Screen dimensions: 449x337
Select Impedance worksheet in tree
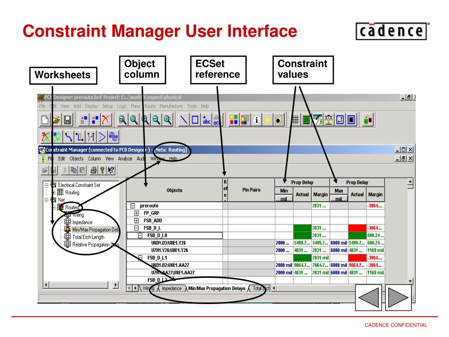[x=82, y=222]
